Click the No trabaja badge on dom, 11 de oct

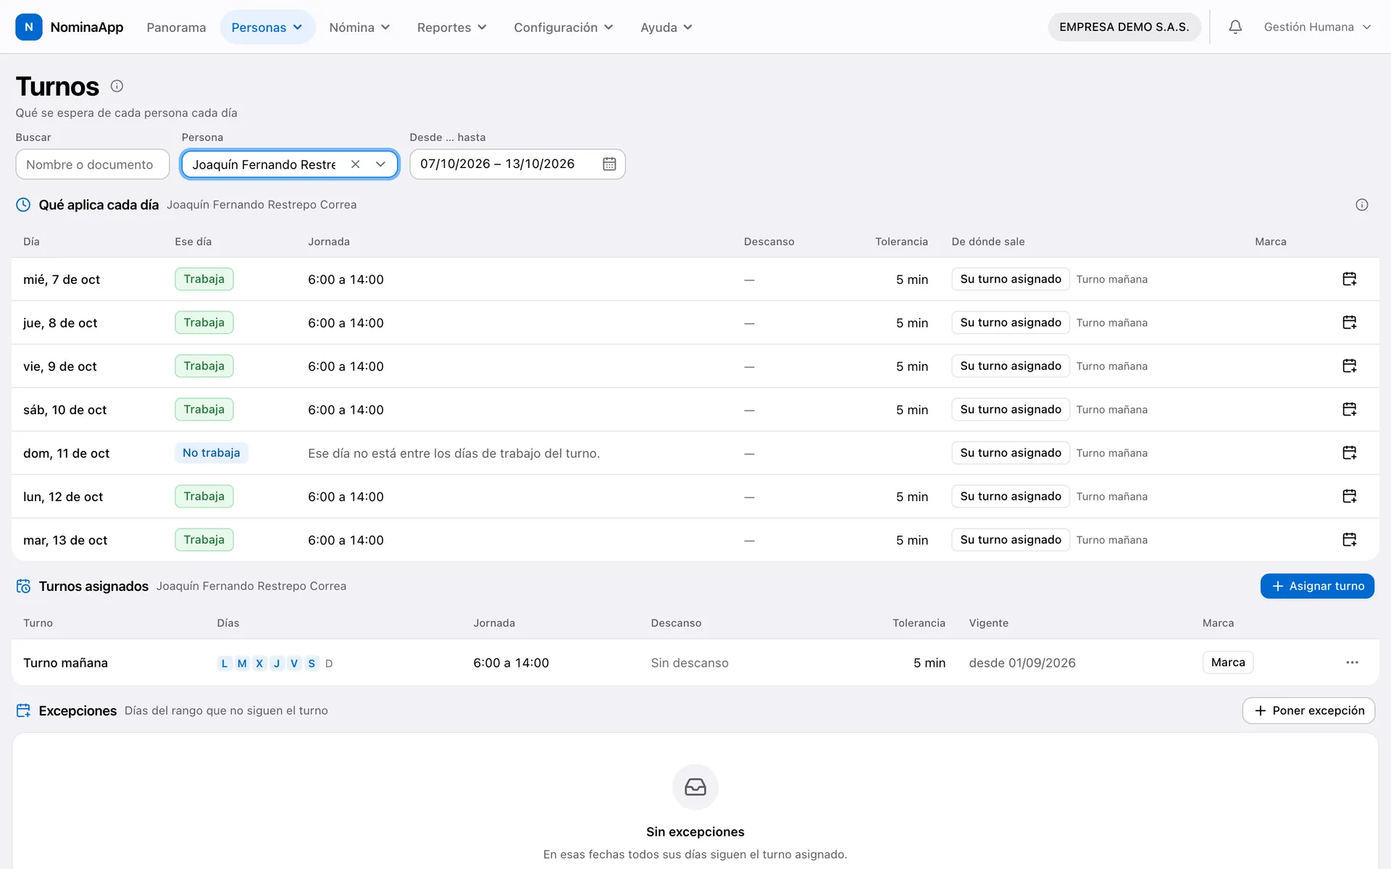pos(211,453)
